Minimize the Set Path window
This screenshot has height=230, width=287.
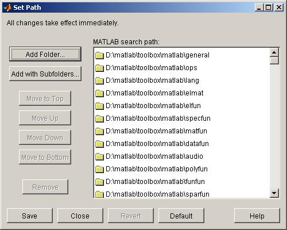pyautogui.click(x=259, y=7)
